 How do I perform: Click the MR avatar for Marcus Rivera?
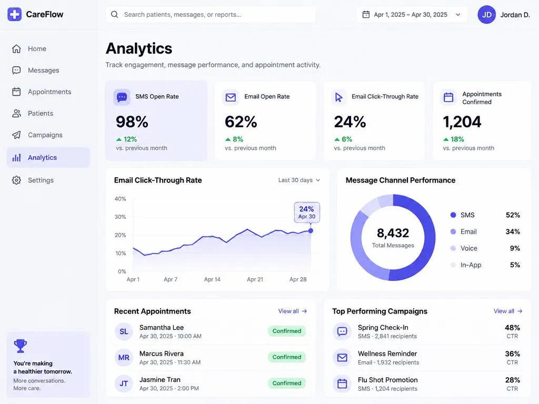point(124,358)
